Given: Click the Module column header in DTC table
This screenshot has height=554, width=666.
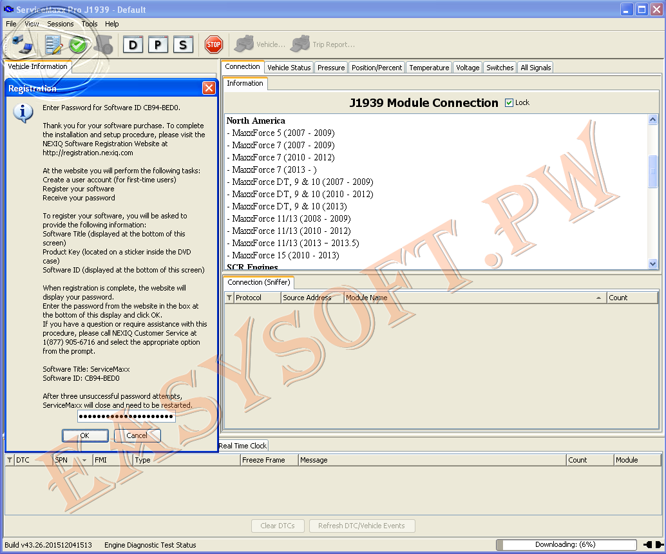Looking at the screenshot, I should coord(638,460).
